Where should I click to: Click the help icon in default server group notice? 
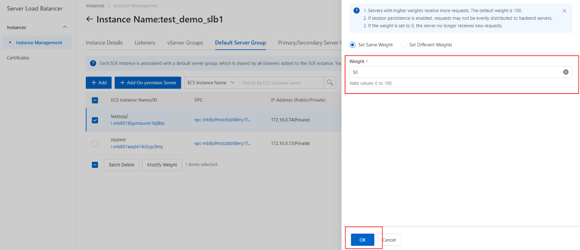point(93,63)
